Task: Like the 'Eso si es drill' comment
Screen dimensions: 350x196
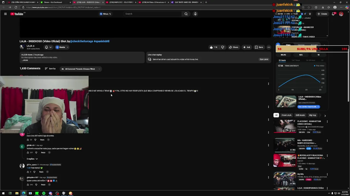Action: [x=28, y=140]
